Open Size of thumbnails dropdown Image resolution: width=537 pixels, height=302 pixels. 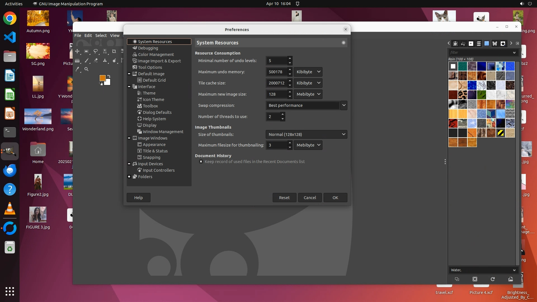[306, 135]
